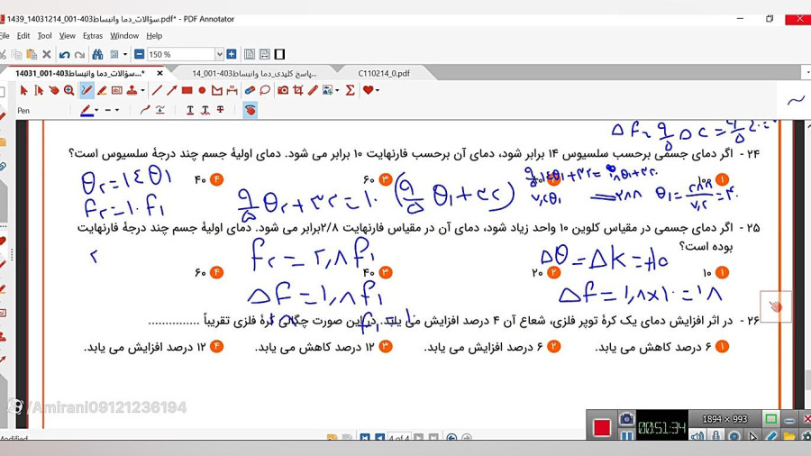811x456 pixels.
Task: Click the Sigma formula tool
Action: (351, 90)
